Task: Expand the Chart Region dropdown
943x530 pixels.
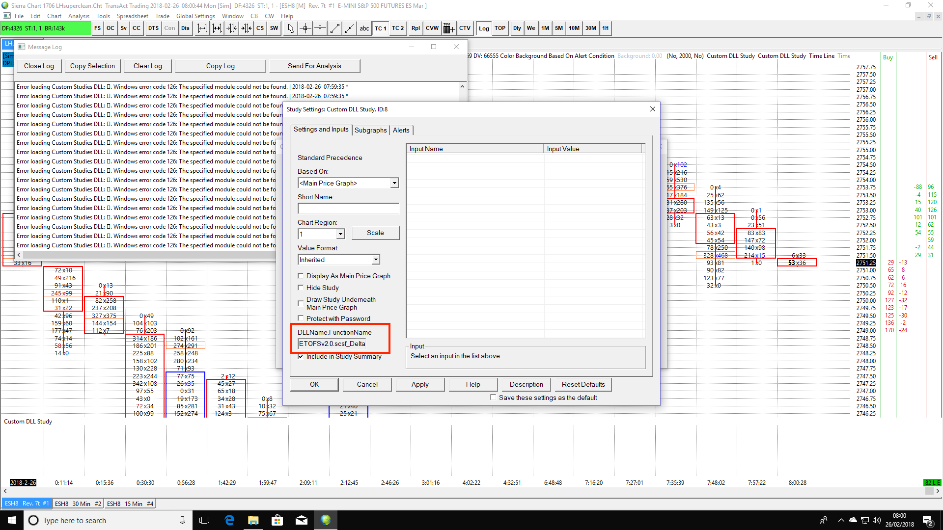Action: (340, 234)
